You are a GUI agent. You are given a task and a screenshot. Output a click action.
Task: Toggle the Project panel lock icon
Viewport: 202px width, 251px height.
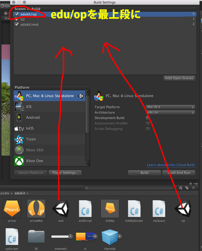click(191, 183)
